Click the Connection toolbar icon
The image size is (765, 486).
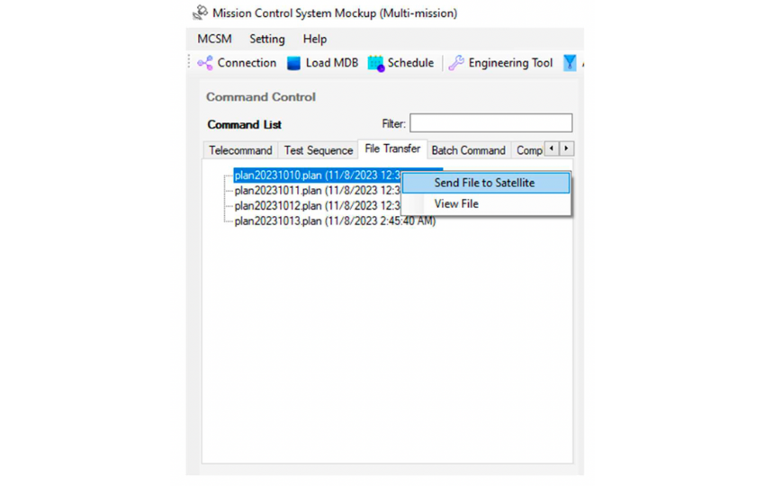(x=205, y=63)
